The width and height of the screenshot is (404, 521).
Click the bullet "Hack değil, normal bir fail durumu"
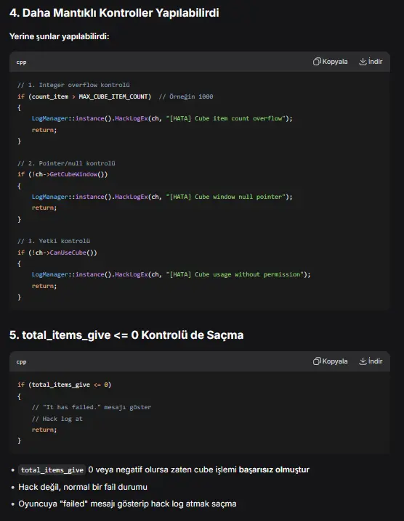(x=83, y=487)
